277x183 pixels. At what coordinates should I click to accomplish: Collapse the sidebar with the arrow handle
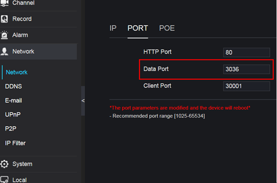[83, 101]
